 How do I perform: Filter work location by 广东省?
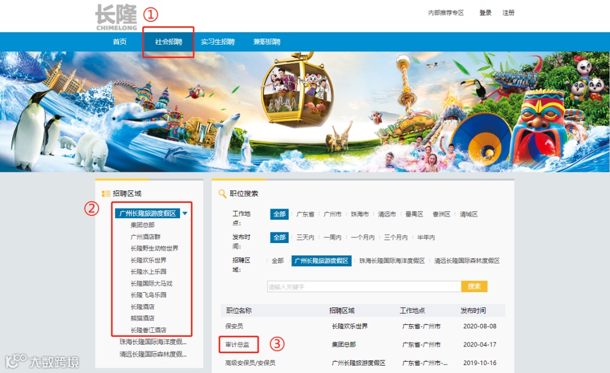[306, 214]
